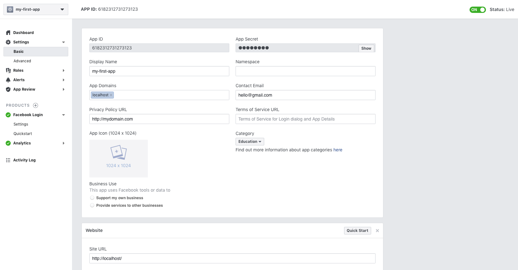The width and height of the screenshot is (518, 270).
Task: Select Support my own business
Action: click(92, 198)
